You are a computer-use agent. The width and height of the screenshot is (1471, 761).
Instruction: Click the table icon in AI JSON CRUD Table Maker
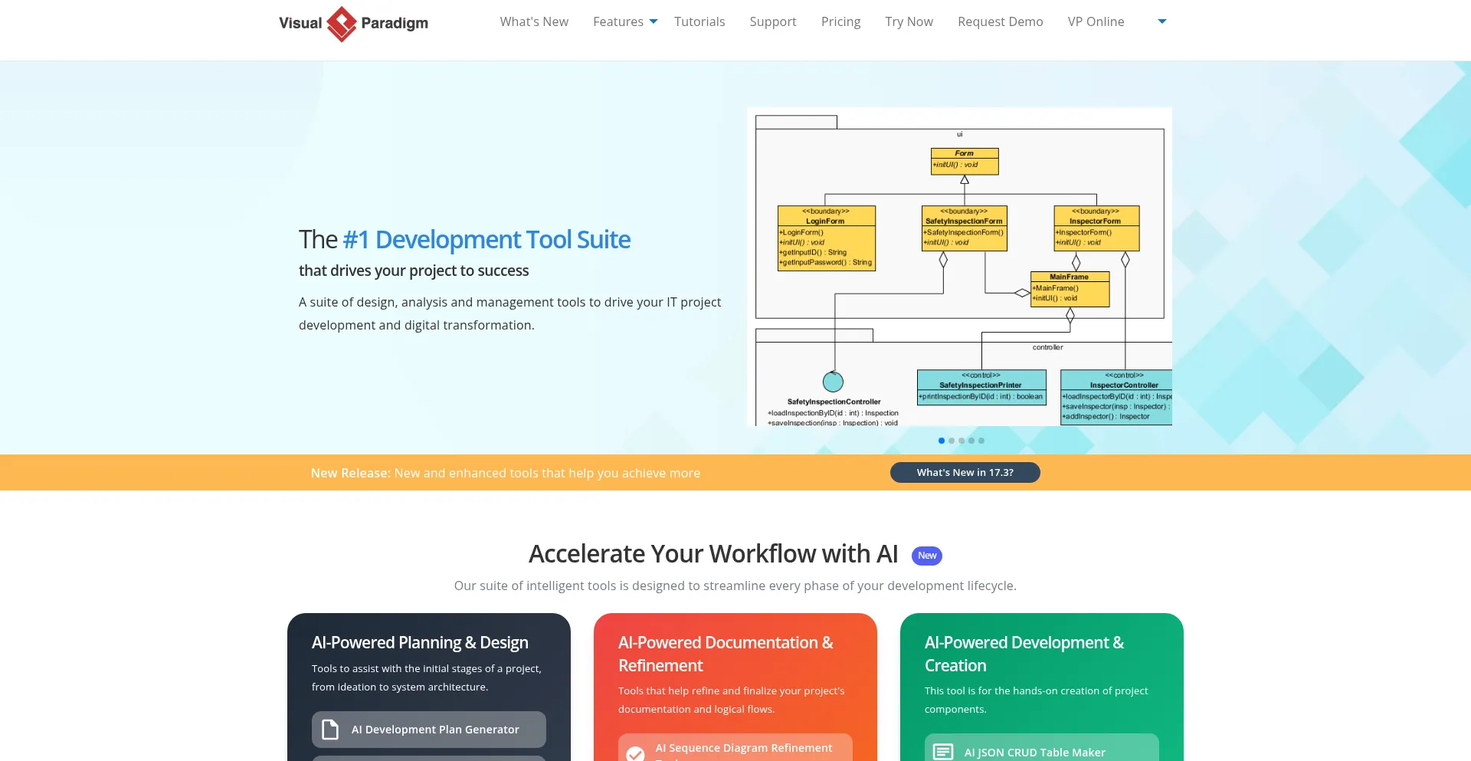coord(943,752)
